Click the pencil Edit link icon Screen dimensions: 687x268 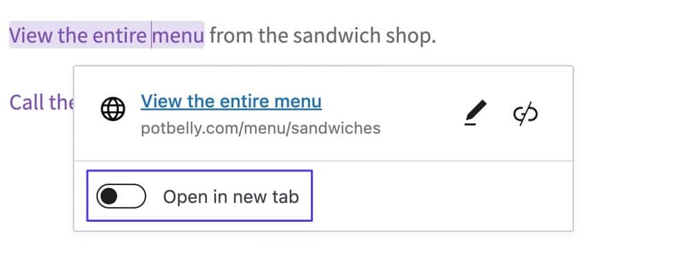[x=475, y=113]
